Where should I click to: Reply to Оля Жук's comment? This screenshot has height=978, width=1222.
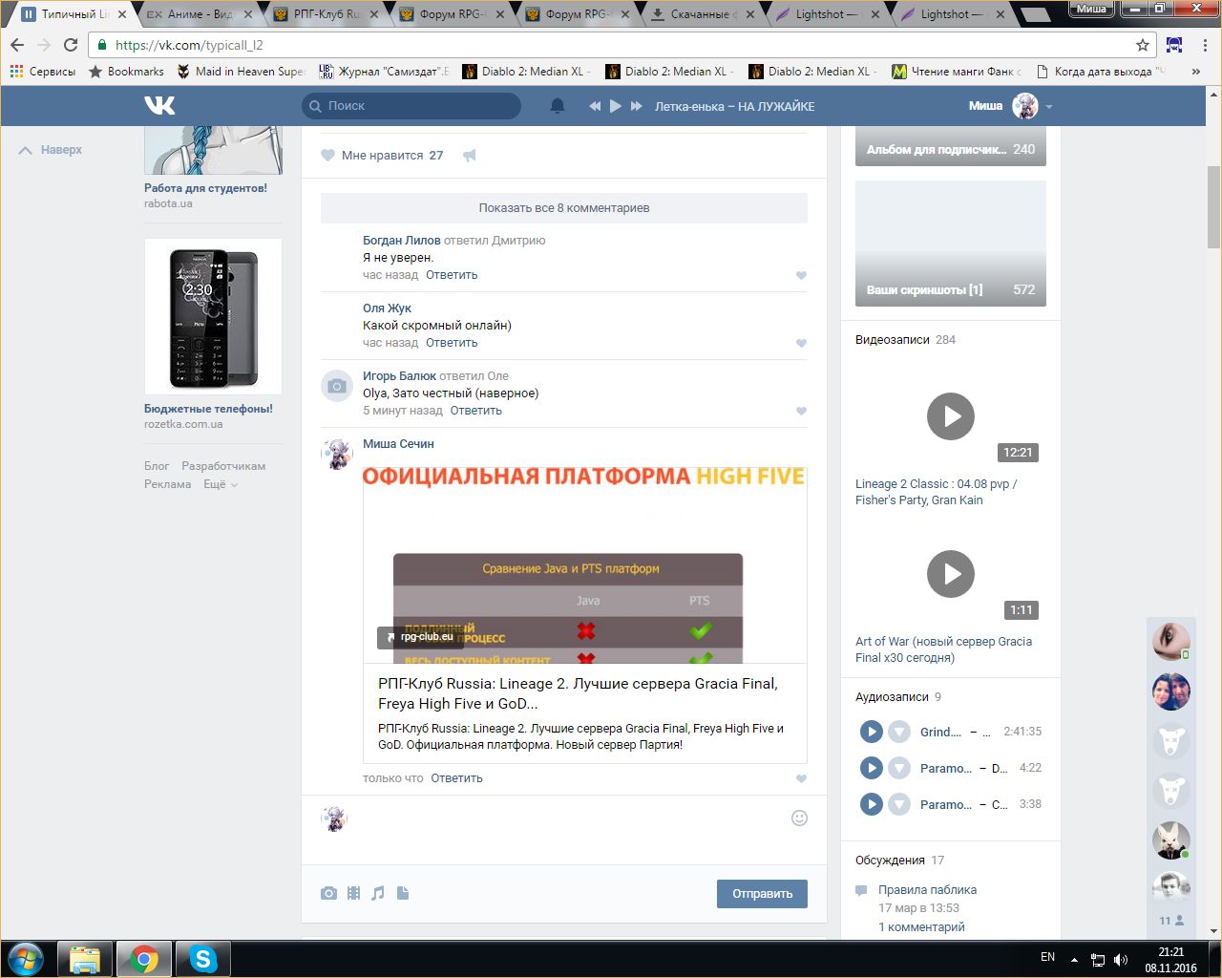[x=452, y=343]
